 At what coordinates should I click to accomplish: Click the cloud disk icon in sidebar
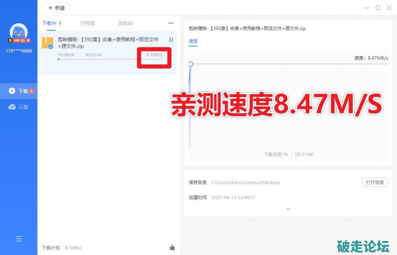coord(12,107)
